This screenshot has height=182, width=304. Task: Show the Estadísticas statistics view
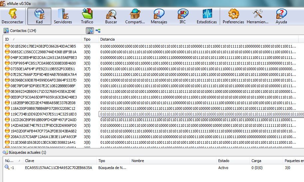(207, 16)
